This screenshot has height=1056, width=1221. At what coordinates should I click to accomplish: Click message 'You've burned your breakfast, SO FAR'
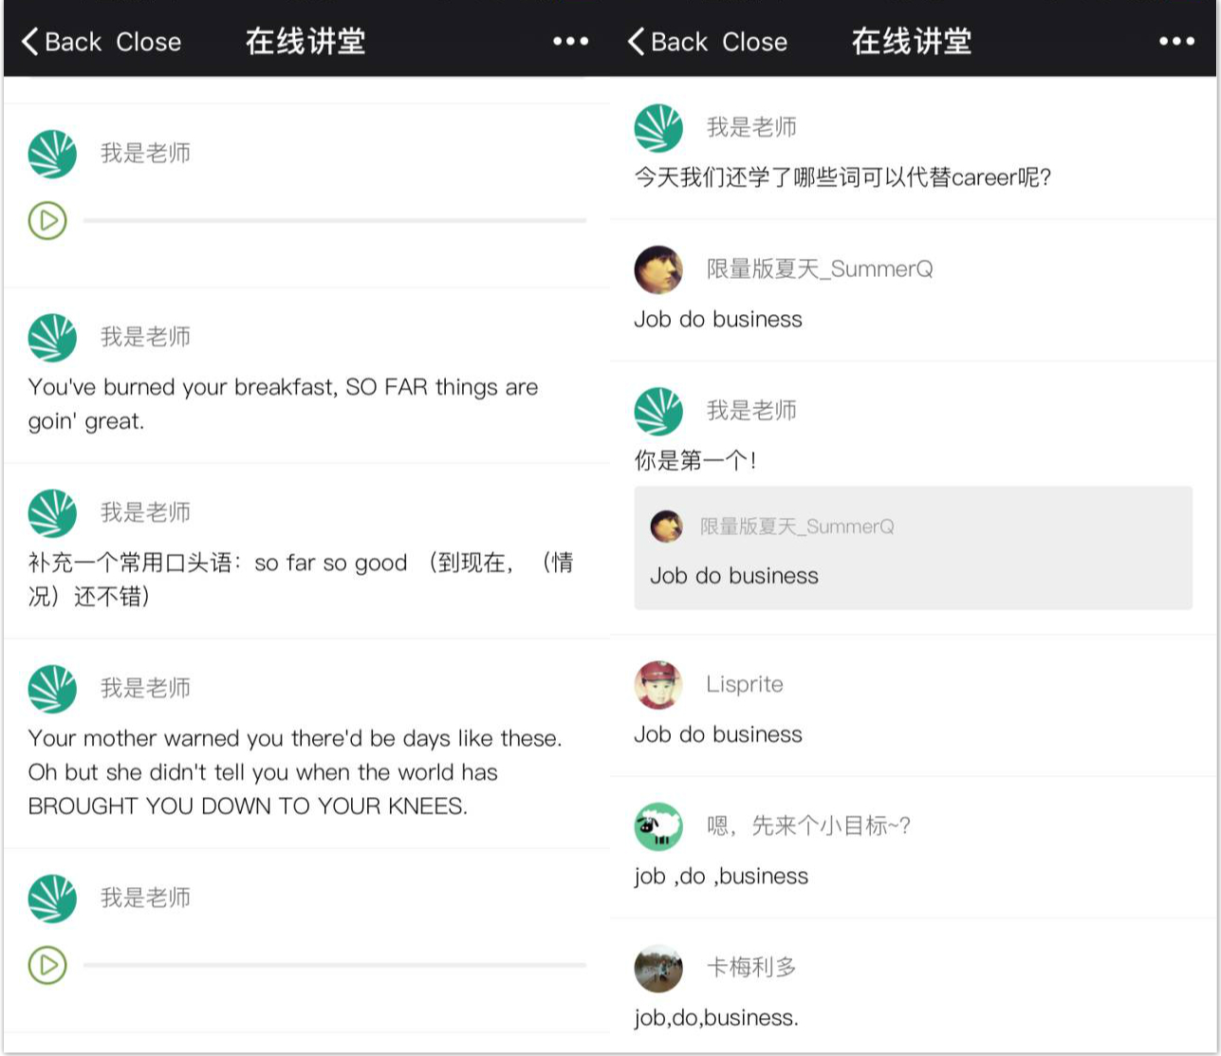[x=284, y=404]
